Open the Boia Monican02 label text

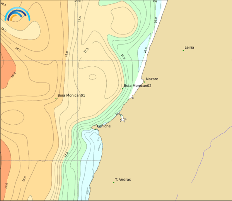pos(137,86)
